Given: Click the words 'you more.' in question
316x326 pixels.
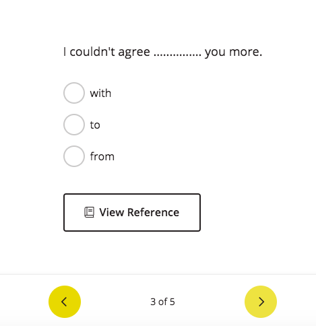Looking at the screenshot, I should (234, 52).
